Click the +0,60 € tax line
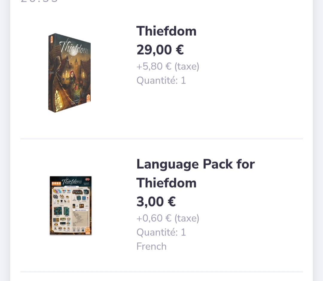Screen dimensions: 323x281 (168, 218)
